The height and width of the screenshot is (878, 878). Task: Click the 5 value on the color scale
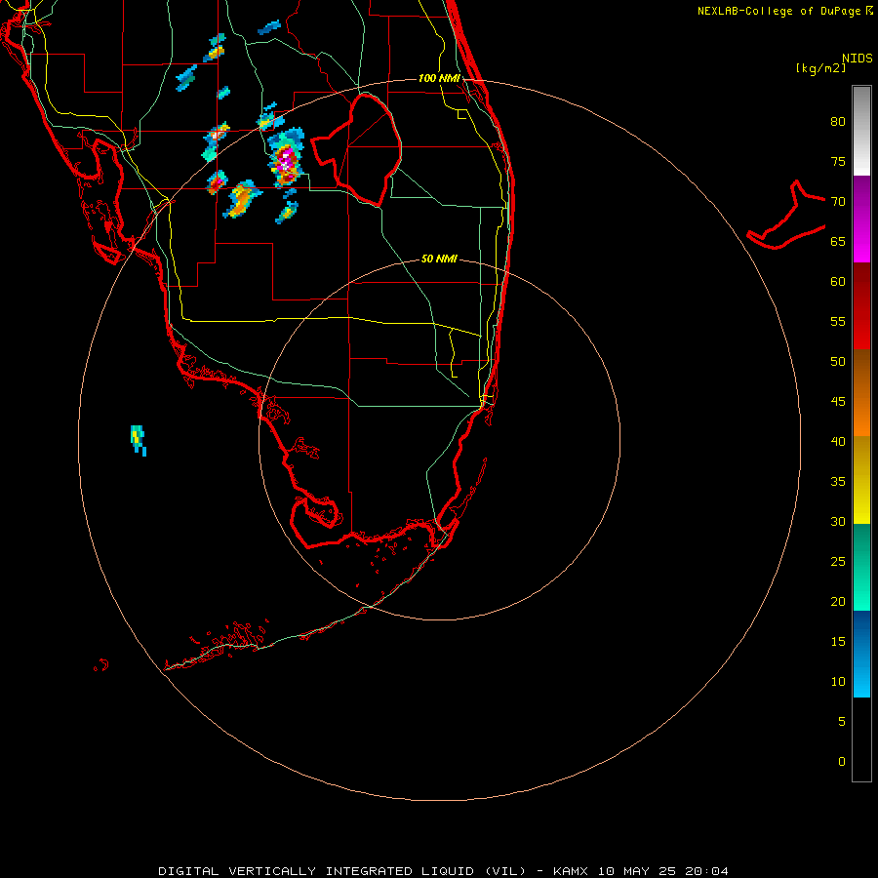pos(842,722)
